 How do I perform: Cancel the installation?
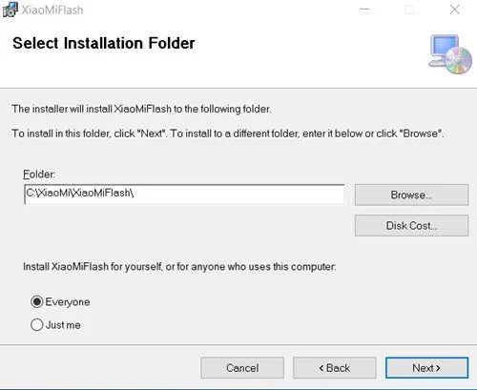tap(242, 368)
